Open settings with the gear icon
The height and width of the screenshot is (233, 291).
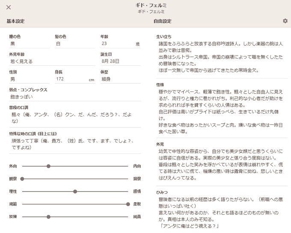click(285, 21)
